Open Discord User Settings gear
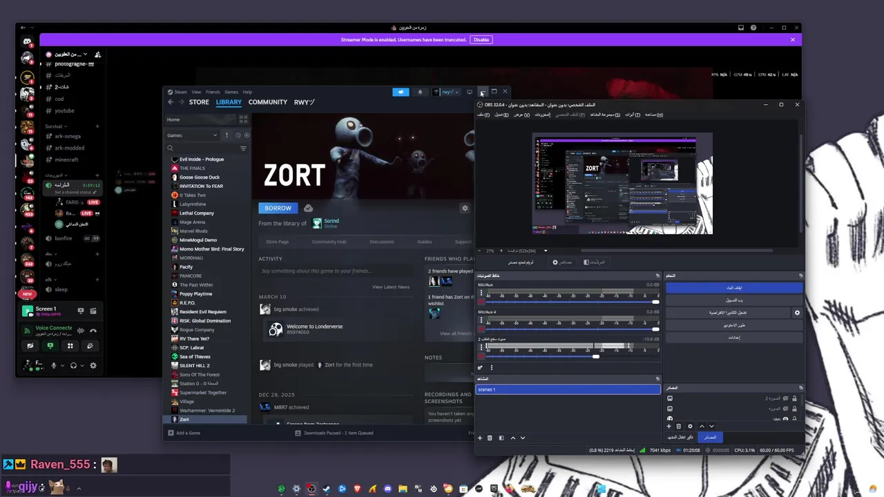This screenshot has width=884, height=497. click(x=93, y=365)
